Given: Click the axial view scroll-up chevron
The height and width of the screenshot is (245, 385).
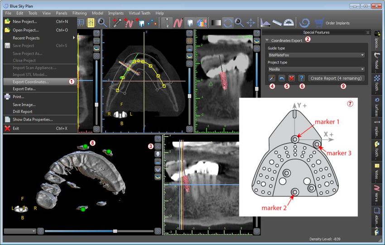Looking at the screenshot, I should [x=189, y=63].
